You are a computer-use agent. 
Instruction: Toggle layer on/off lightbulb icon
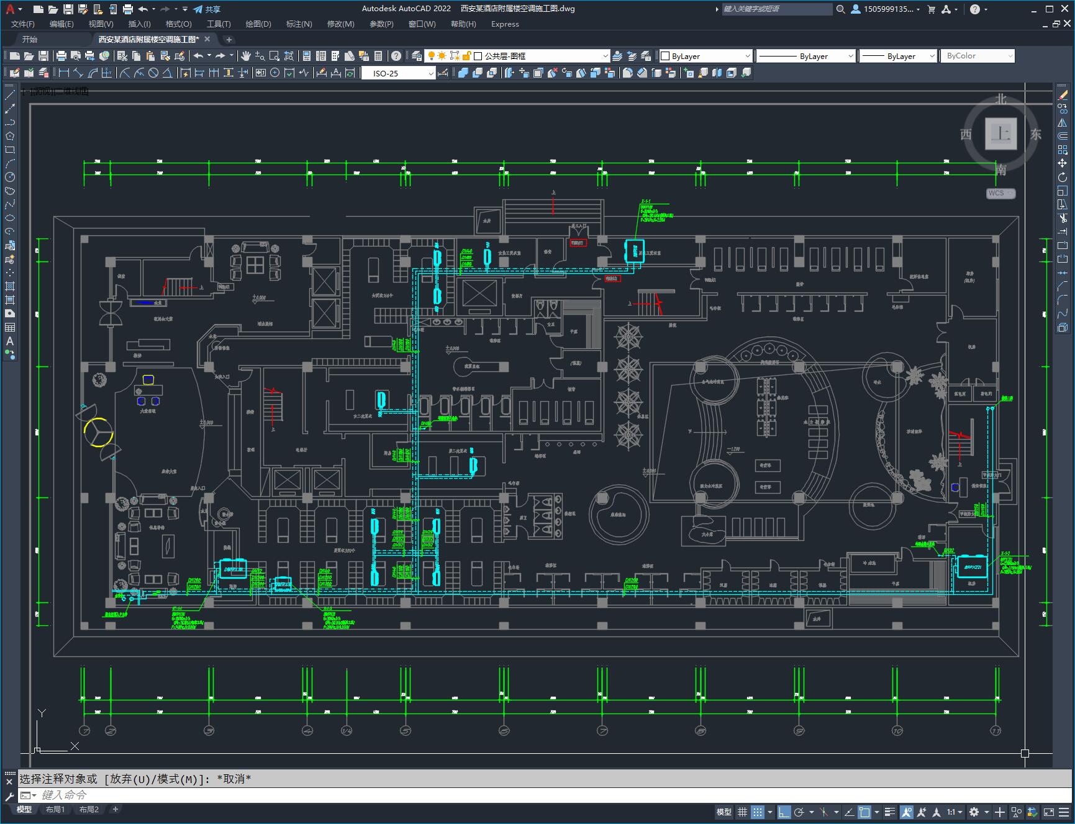(431, 56)
